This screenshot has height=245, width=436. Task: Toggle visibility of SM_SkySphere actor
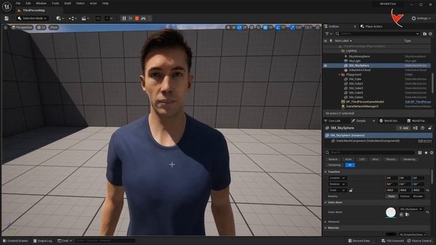click(326, 65)
